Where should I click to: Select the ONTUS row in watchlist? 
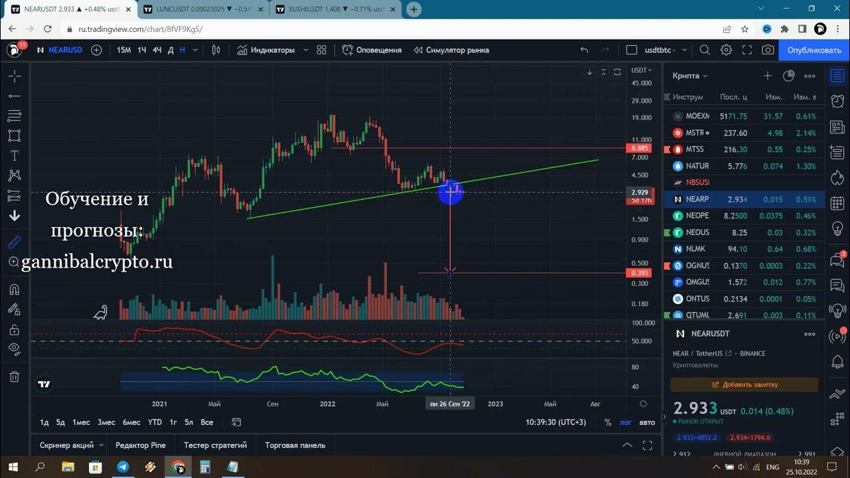[744, 299]
